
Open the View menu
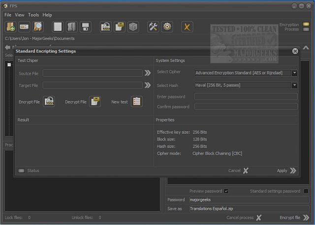click(20, 15)
